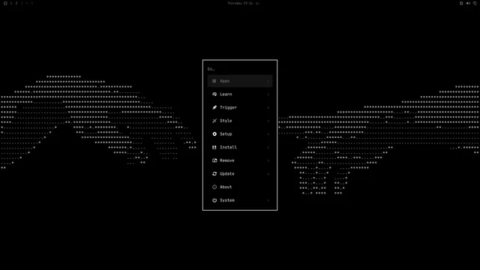Select the Trigger menu label
This screenshot has height=270, width=480.
pos(228,107)
